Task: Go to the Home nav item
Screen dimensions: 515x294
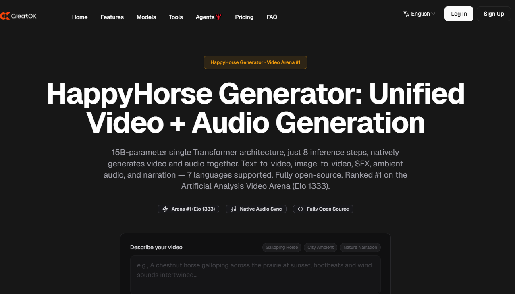Action: click(x=80, y=17)
